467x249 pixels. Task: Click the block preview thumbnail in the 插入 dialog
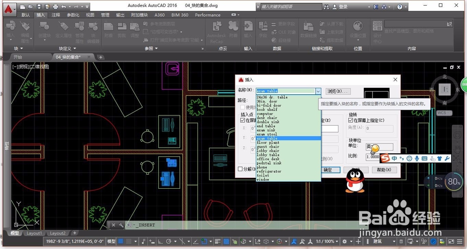point(376,92)
